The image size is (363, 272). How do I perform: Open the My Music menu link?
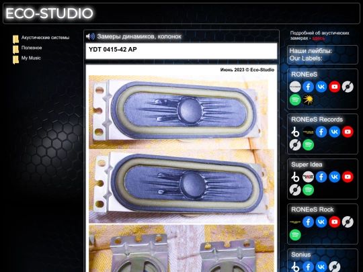tap(31, 58)
